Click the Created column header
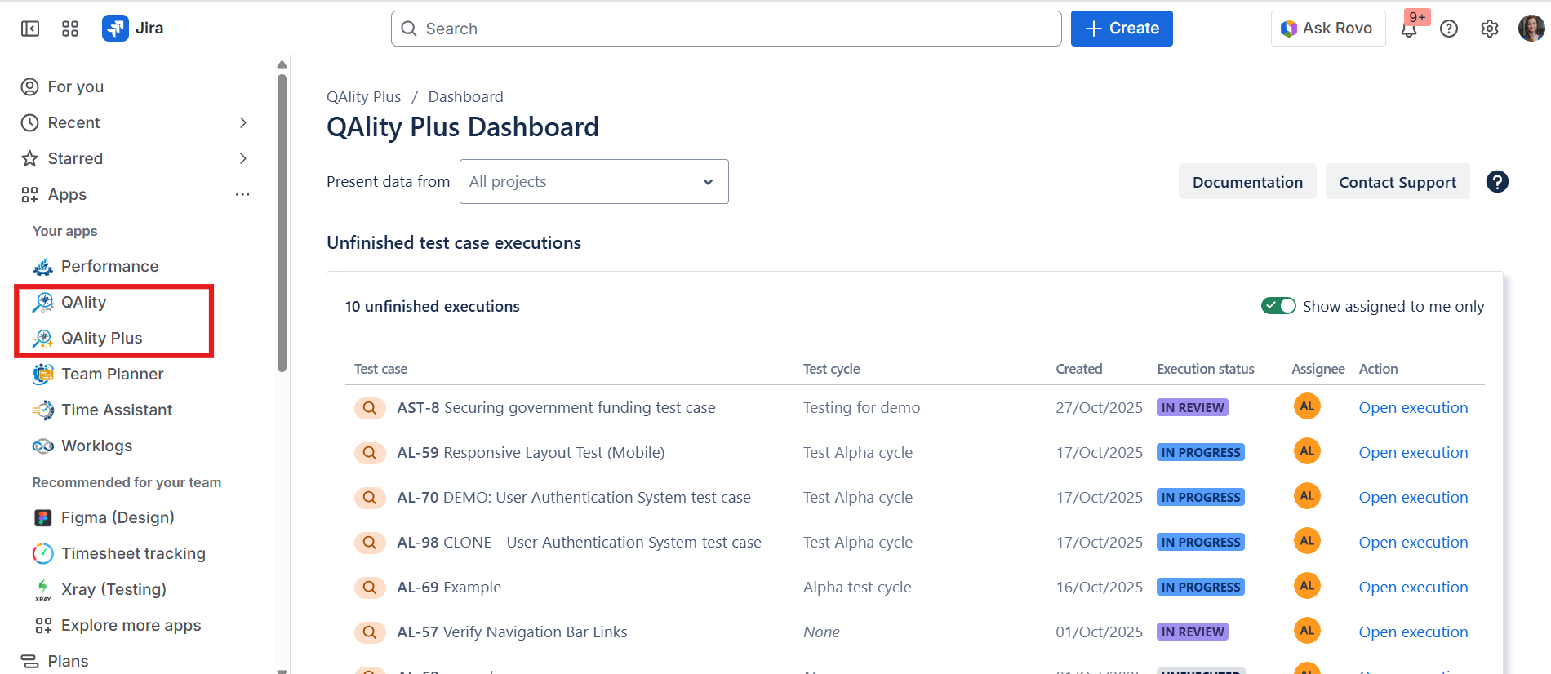The image size is (1551, 674). coord(1078,369)
